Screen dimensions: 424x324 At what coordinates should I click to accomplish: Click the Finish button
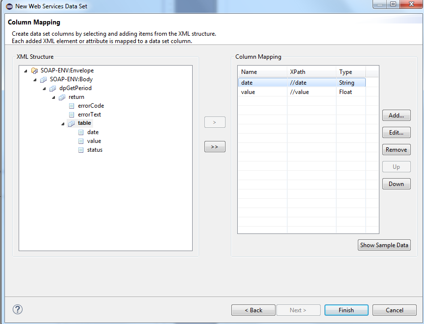coord(347,310)
